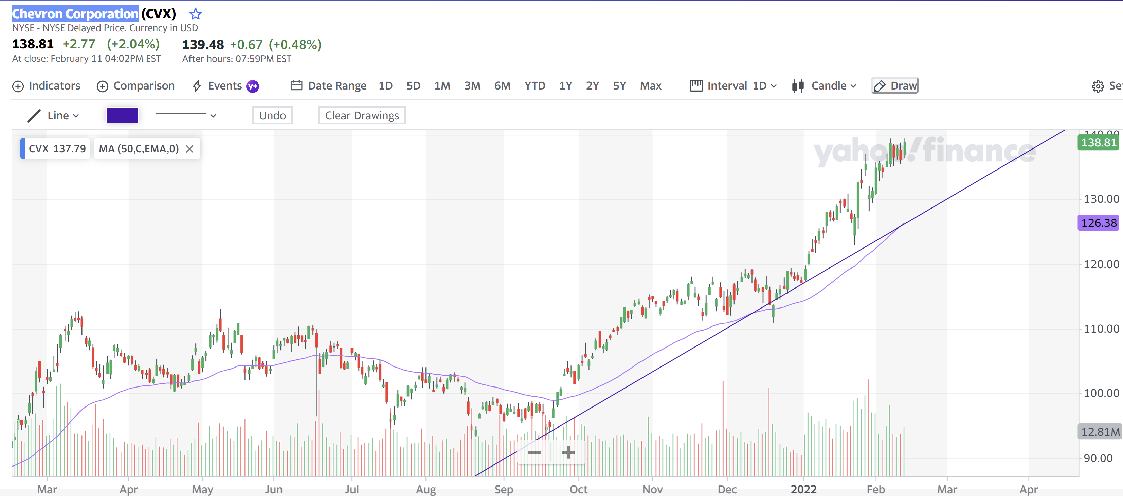The width and height of the screenshot is (1123, 496).
Task: Click the 130.00 price axis label
Action: [1101, 199]
